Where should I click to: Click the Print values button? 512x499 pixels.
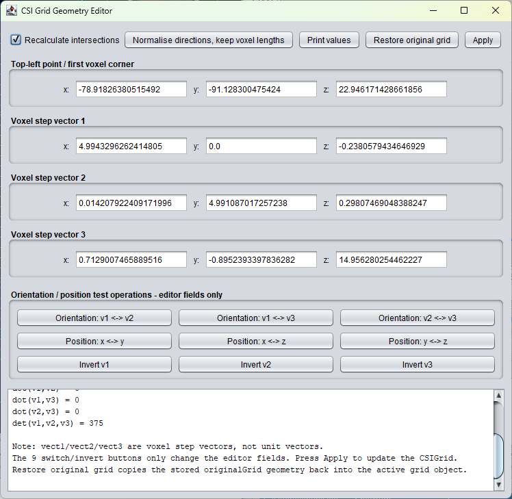pyautogui.click(x=329, y=40)
